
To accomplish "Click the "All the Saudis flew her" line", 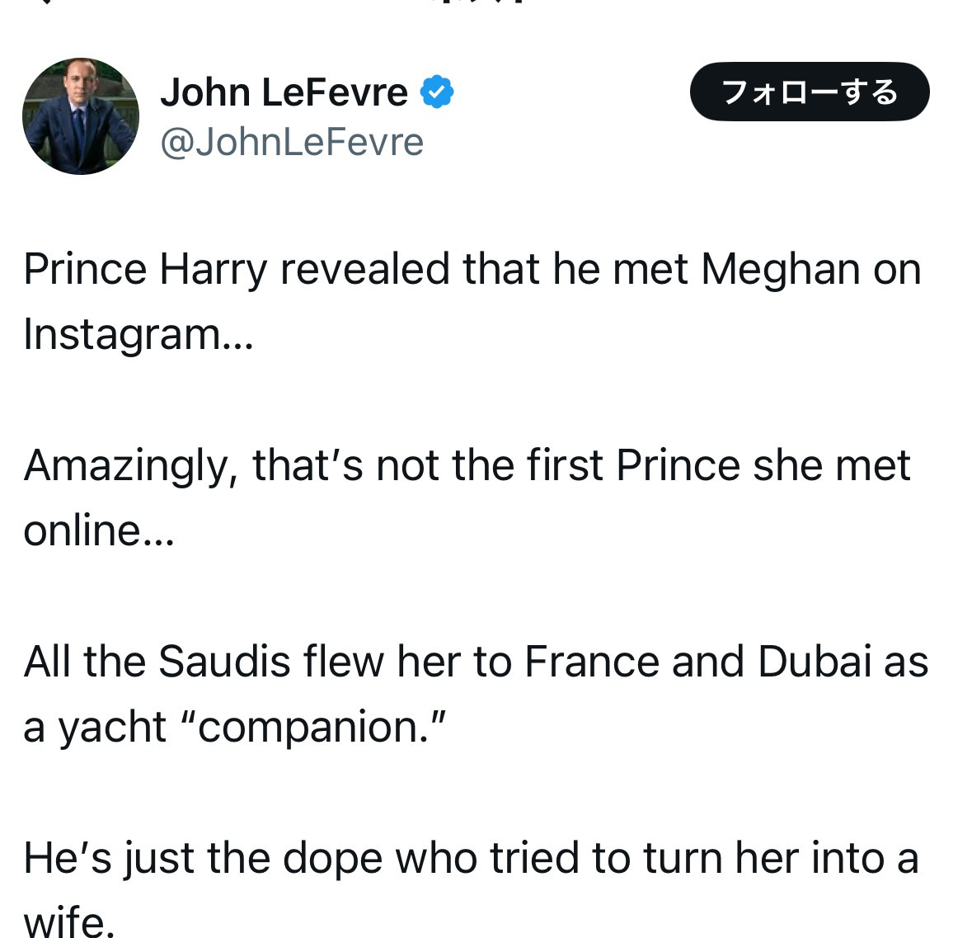I will (475, 662).
